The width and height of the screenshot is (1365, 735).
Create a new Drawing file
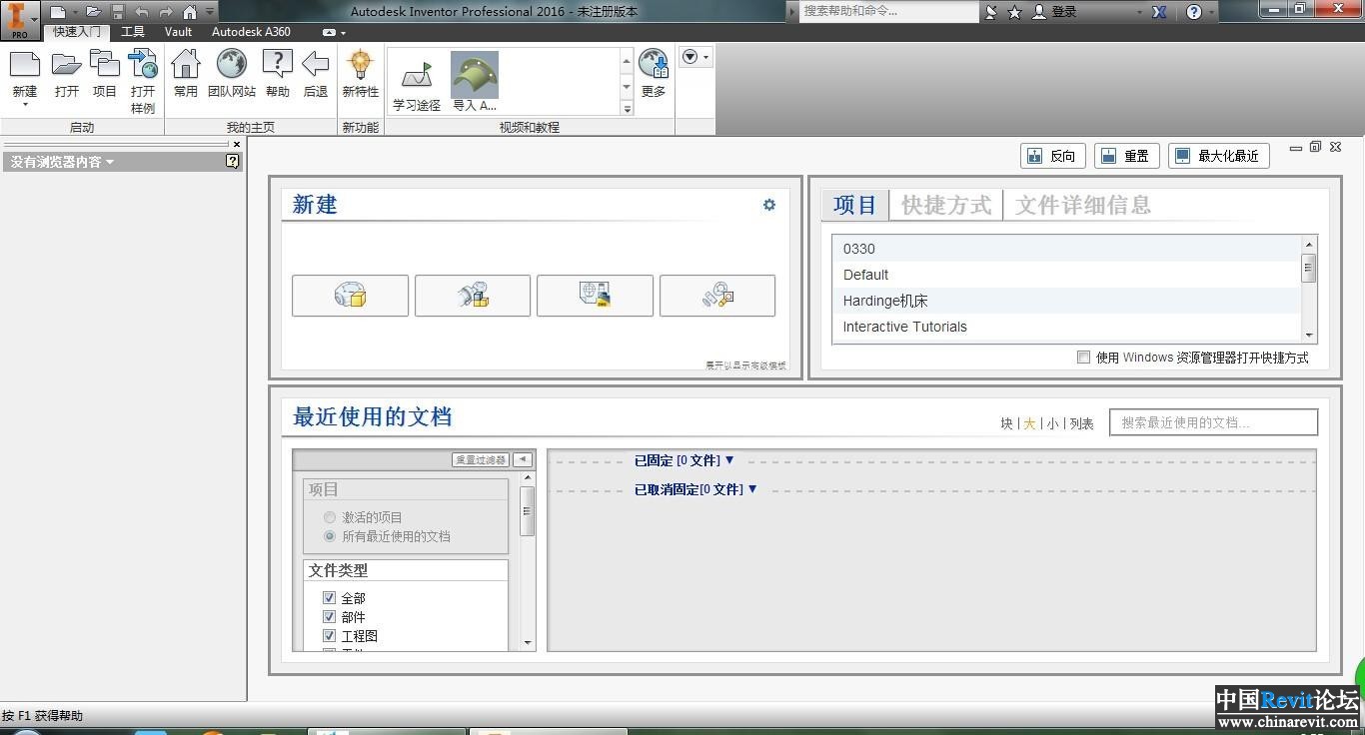point(595,296)
